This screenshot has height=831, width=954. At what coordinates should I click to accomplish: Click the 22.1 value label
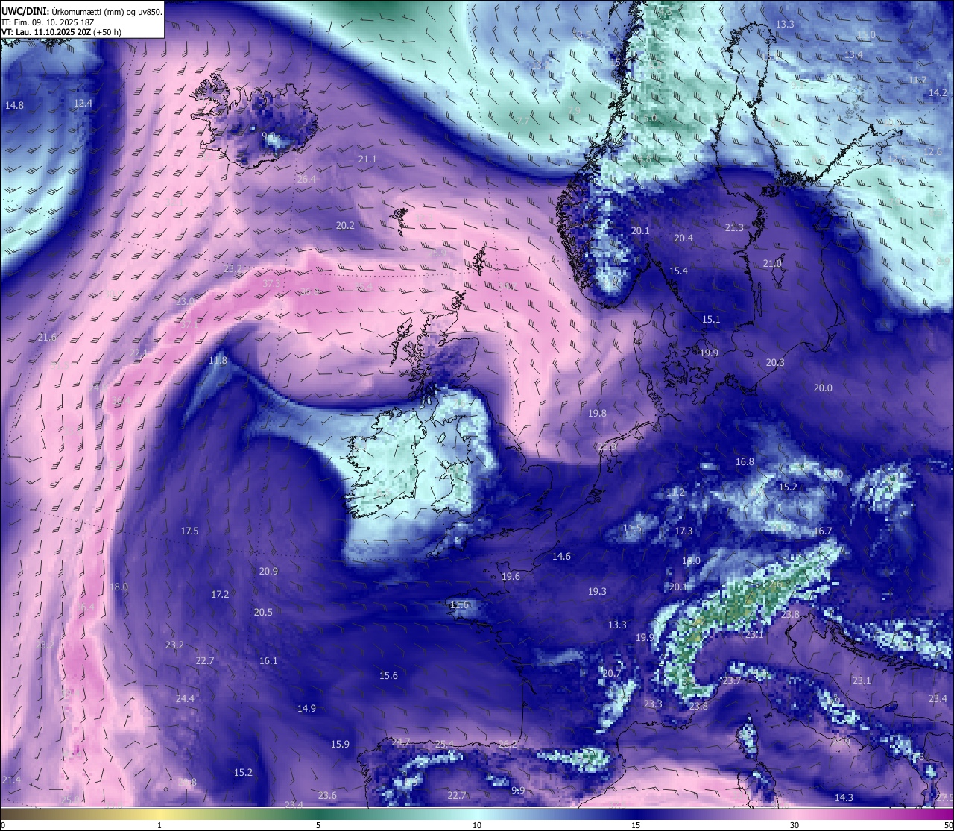(139, 353)
